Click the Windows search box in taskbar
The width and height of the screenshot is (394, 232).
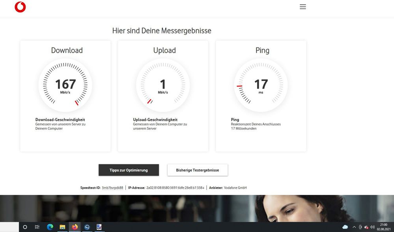[x=9, y=227]
